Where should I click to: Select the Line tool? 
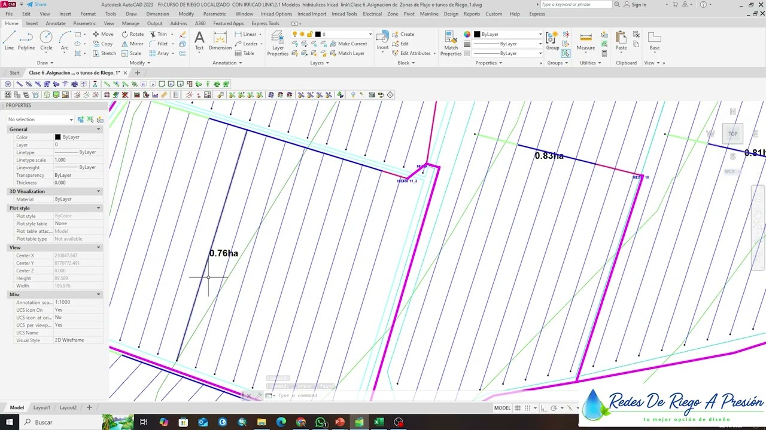tap(9, 41)
